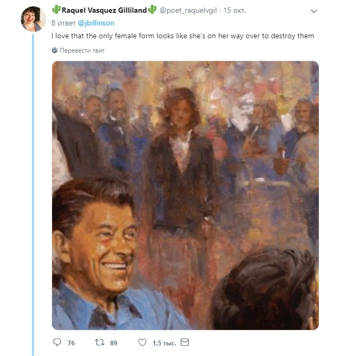Open the author's profile avatar
This screenshot has height=356, width=339.
point(33,20)
